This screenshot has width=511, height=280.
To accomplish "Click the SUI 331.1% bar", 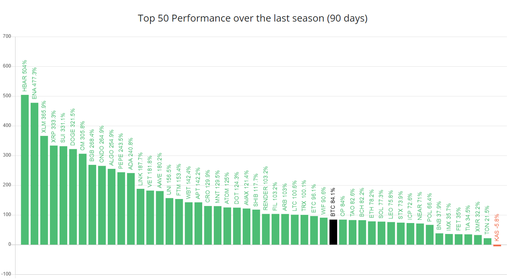I will click(x=63, y=195).
